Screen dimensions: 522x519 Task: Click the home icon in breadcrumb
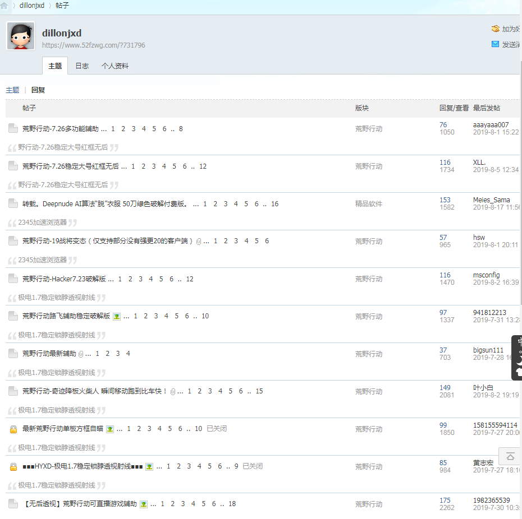(4, 5)
